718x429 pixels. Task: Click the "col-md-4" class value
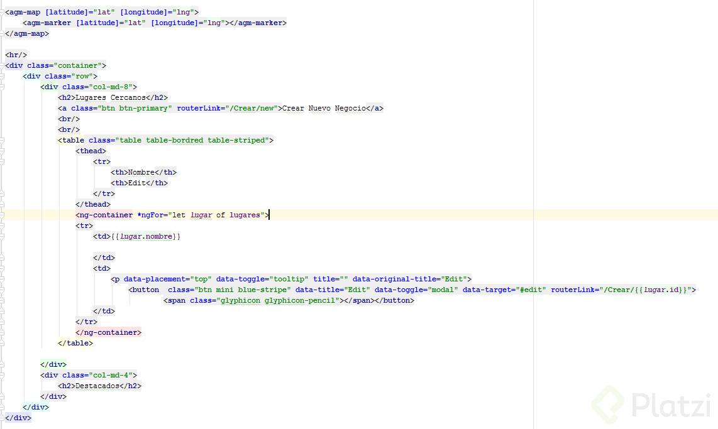[x=111, y=375]
